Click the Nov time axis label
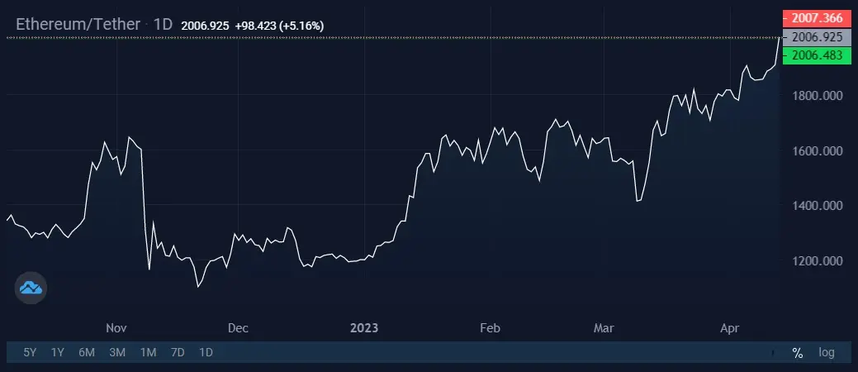 click(116, 328)
